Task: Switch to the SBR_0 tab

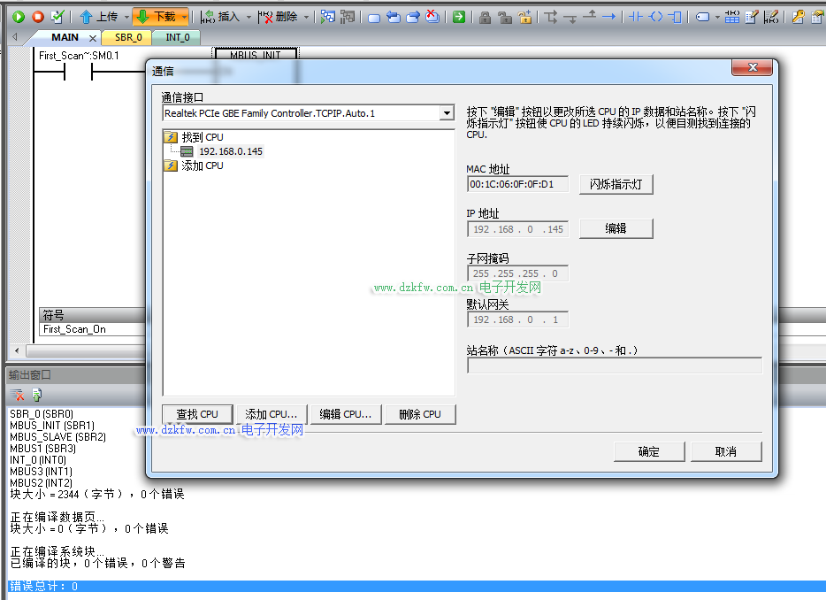Action: coord(128,38)
